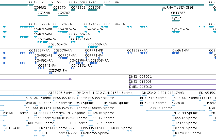Select EST EK282255.5prime
The image size is (216, 137).
(x=82, y=136)
